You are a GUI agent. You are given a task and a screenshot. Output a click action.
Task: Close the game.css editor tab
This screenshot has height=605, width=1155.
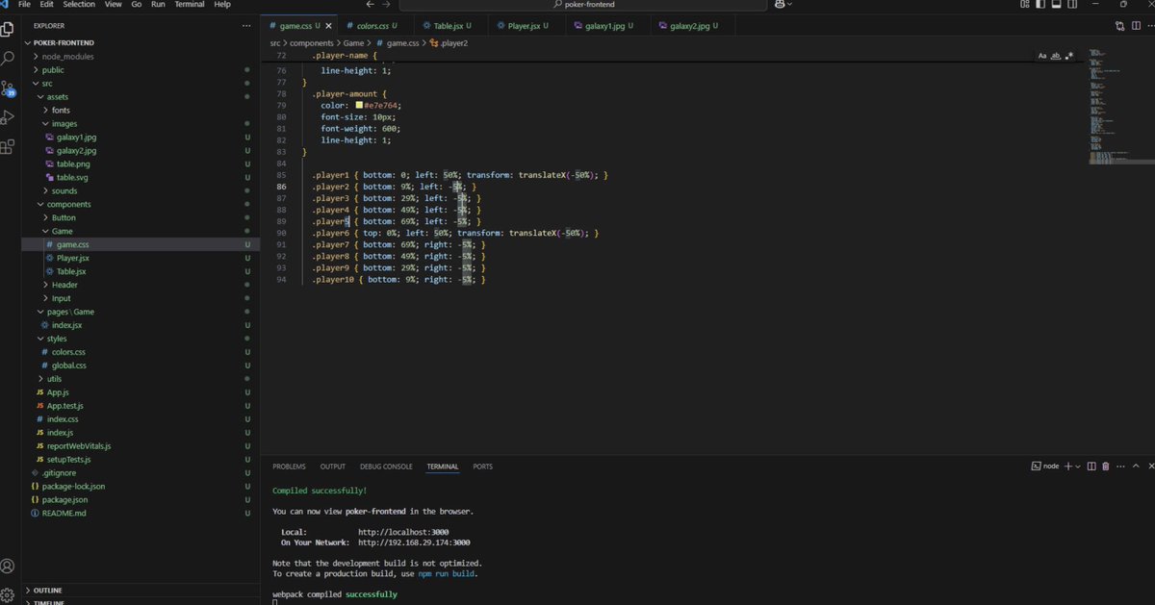(330, 26)
